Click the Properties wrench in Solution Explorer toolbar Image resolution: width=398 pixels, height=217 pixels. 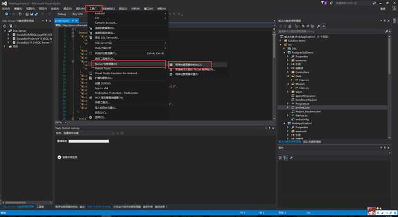[319, 26]
